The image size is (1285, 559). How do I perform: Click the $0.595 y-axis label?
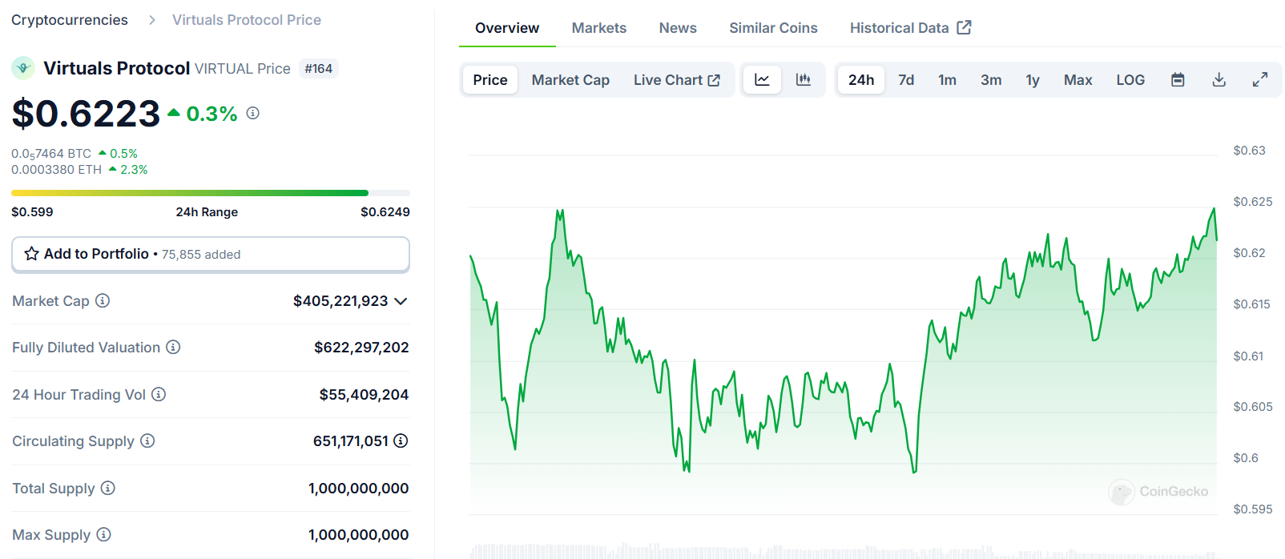pyautogui.click(x=1252, y=509)
